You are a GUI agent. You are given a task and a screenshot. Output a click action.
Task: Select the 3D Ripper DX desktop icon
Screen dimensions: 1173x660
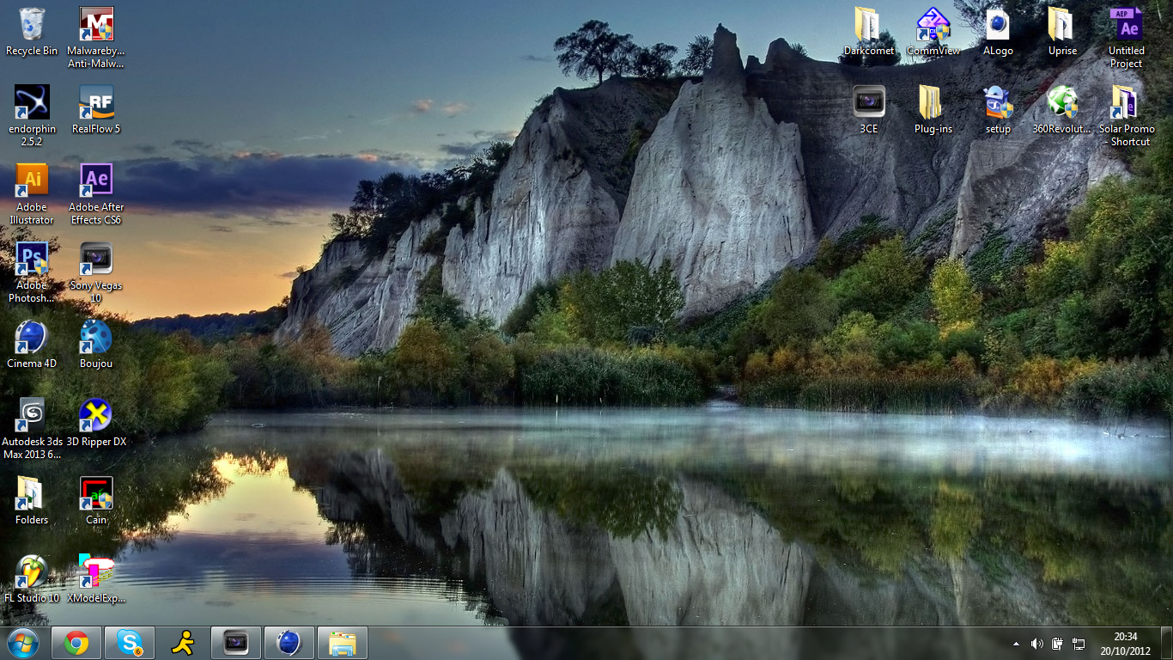coord(96,423)
